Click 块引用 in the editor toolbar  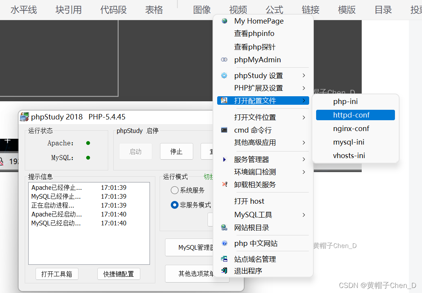click(69, 10)
